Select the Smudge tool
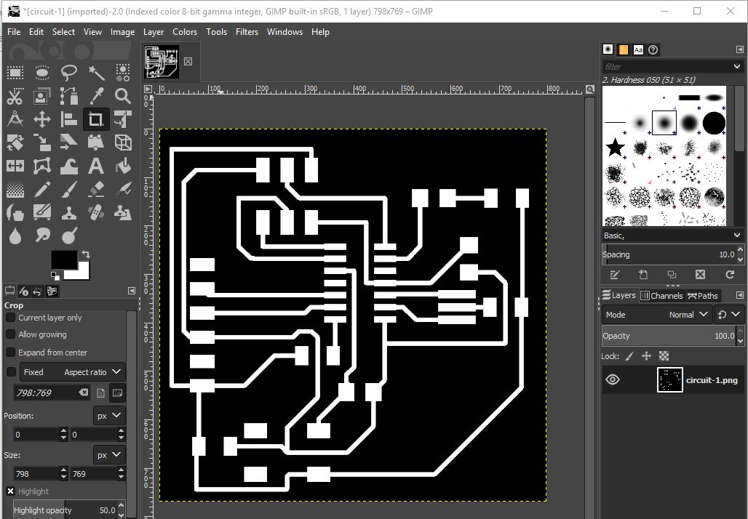 (42, 236)
